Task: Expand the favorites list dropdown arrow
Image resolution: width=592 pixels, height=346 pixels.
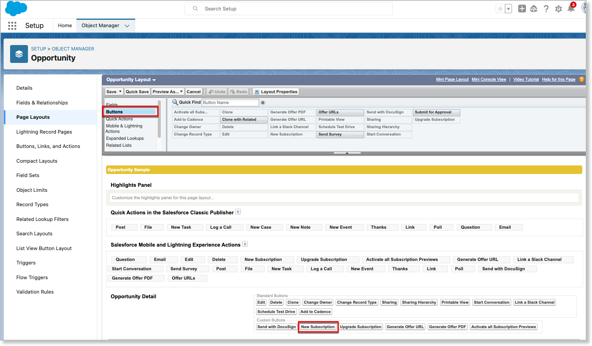Action: [x=508, y=9]
